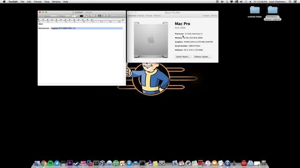Viewport: 300px width, 168px height.
Task: Open the Help menu
Action: (x=66, y=1)
